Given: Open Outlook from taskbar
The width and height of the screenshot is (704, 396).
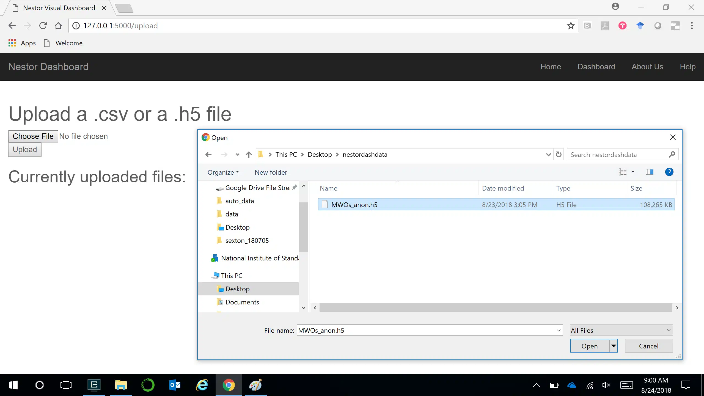Looking at the screenshot, I should coord(175,385).
